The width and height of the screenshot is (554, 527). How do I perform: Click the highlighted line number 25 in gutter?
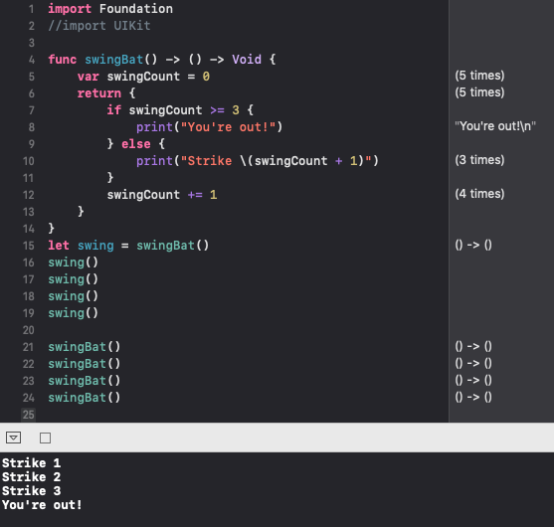tap(28, 415)
